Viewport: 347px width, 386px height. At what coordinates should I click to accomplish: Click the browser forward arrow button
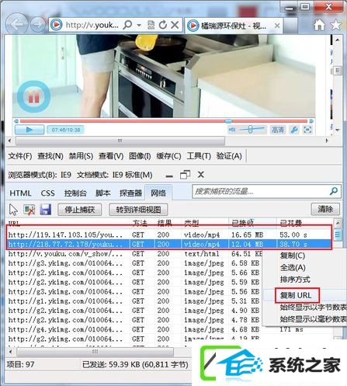(38, 25)
